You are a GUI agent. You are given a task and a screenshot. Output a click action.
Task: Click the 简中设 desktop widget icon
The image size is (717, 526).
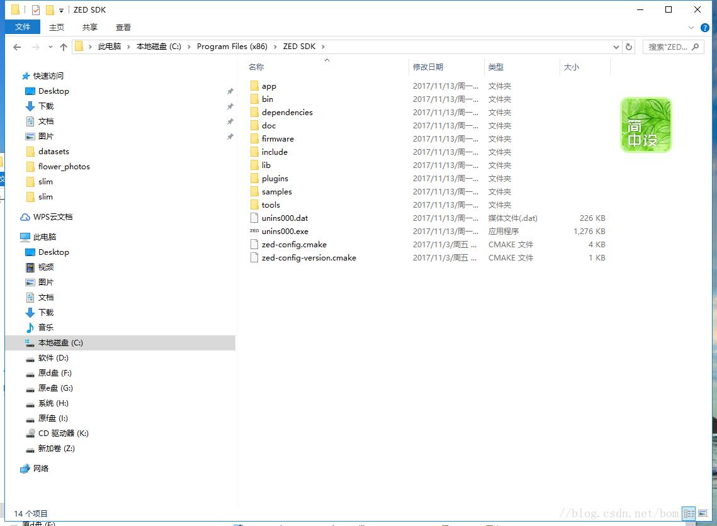point(646,125)
